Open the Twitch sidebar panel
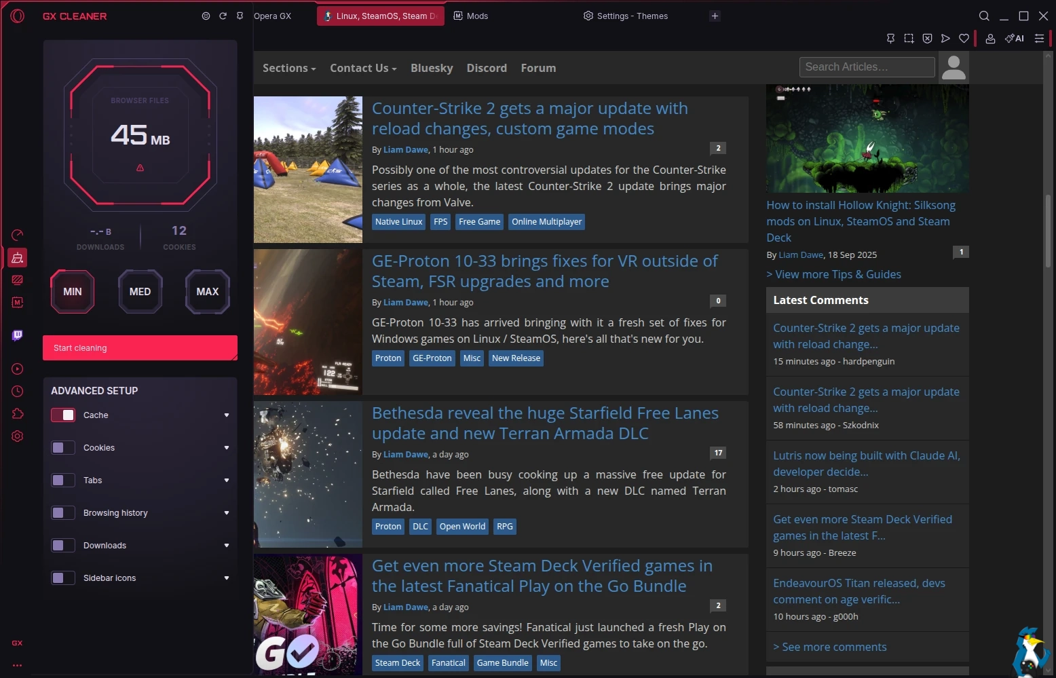1056x678 pixels. [x=18, y=335]
